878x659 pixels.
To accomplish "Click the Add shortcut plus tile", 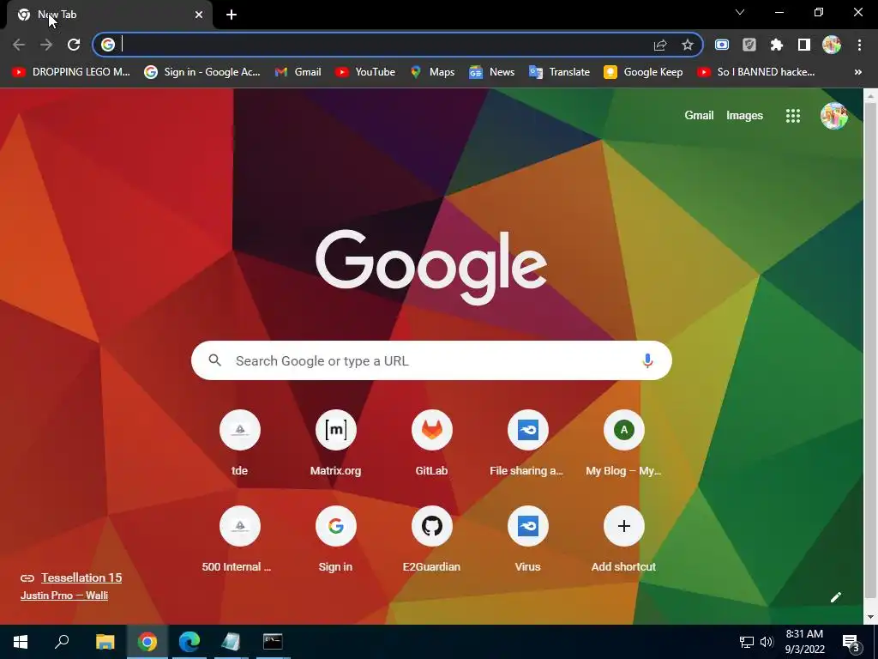I will tap(624, 539).
